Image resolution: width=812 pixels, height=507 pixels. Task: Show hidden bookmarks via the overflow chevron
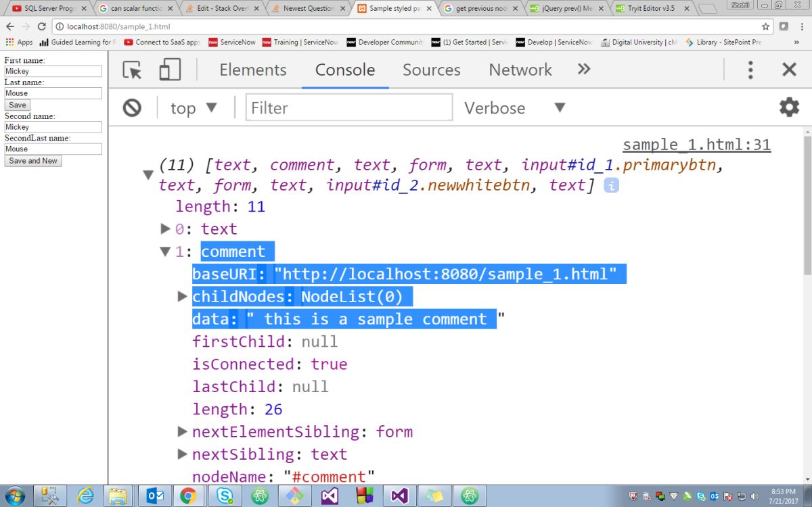[x=797, y=42]
